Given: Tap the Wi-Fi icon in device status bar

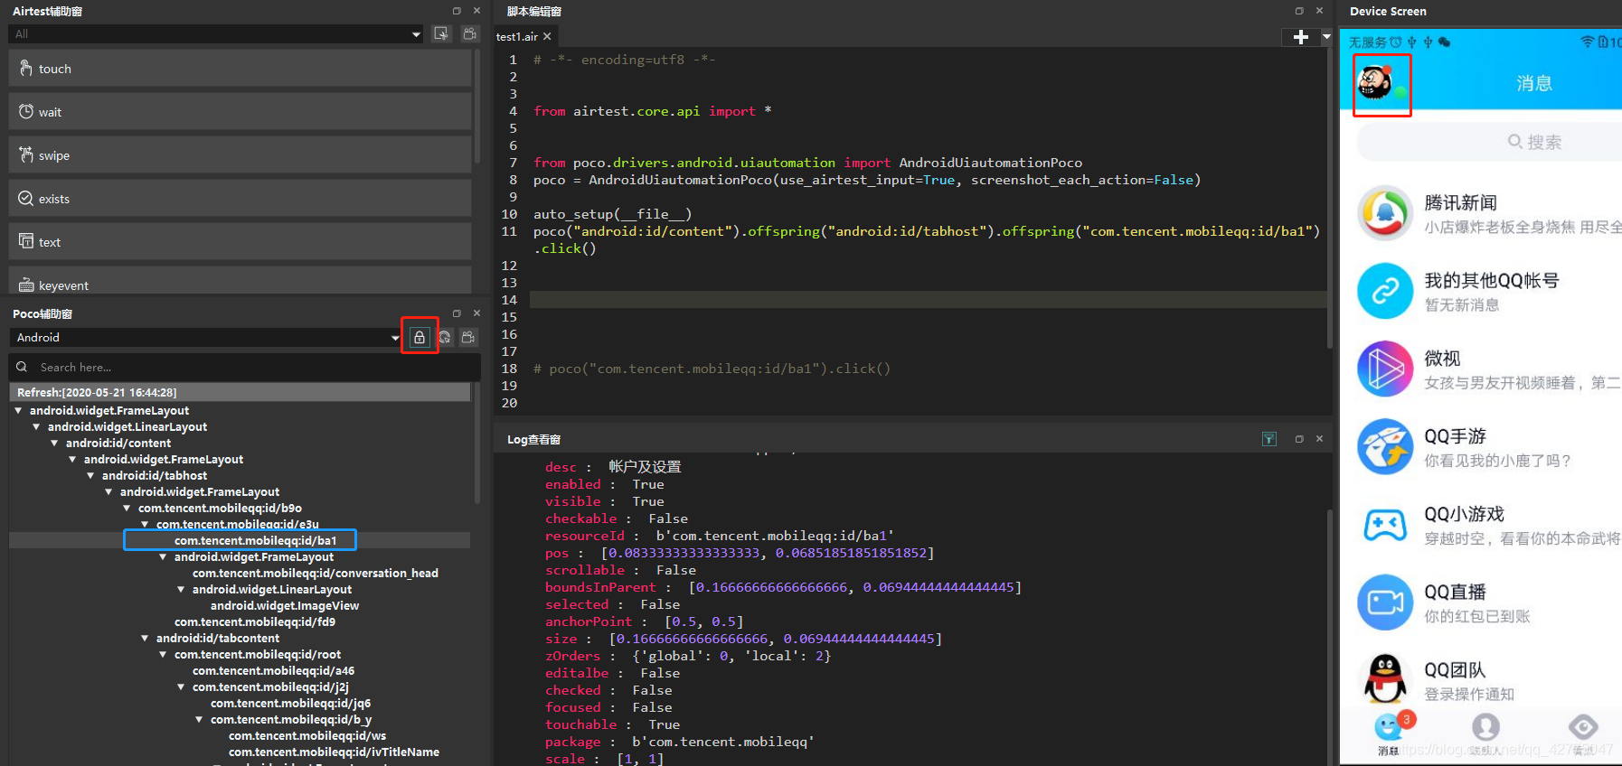Looking at the screenshot, I should (x=1587, y=42).
